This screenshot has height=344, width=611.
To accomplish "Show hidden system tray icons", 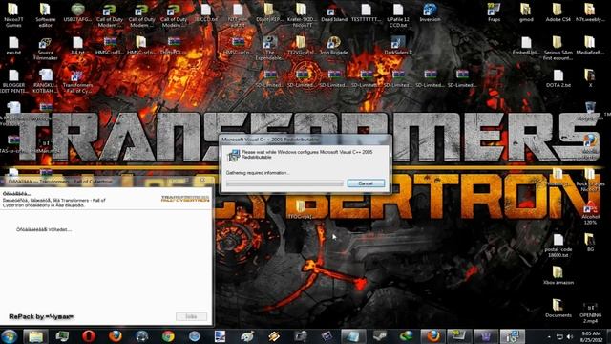I will [549, 336].
